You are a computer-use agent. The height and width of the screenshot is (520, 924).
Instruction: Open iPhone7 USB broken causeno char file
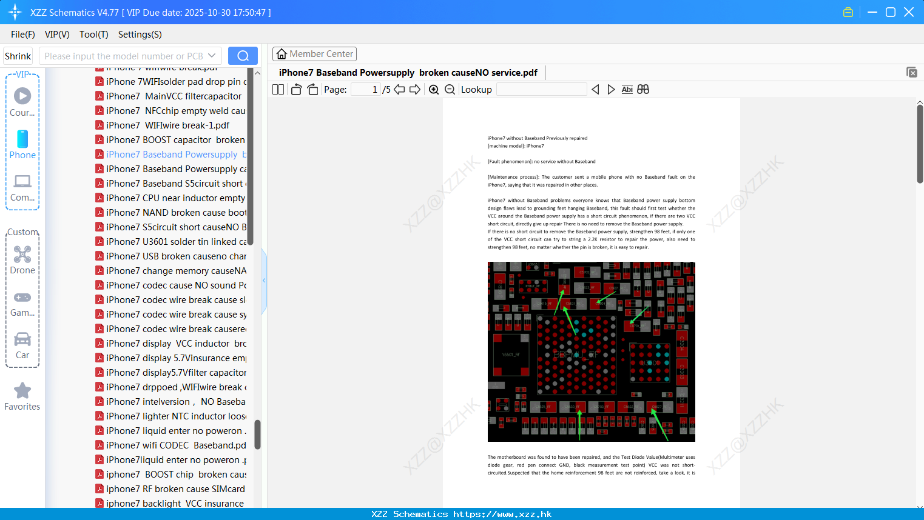(x=170, y=256)
